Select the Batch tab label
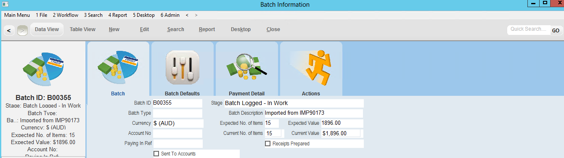The image size is (564, 158). tap(118, 93)
